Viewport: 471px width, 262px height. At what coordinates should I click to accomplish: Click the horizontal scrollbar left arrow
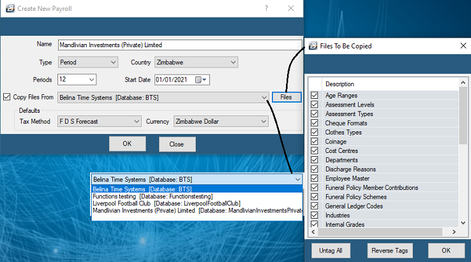pos(313,232)
